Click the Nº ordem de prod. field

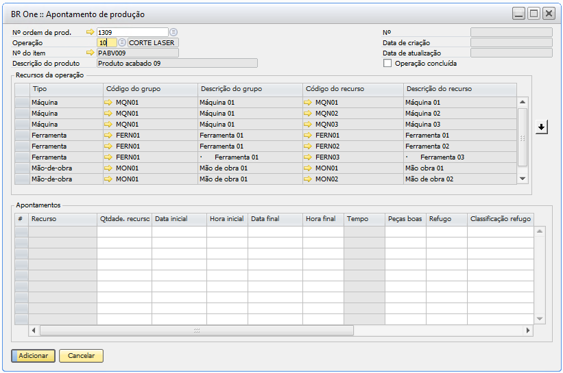click(132, 32)
